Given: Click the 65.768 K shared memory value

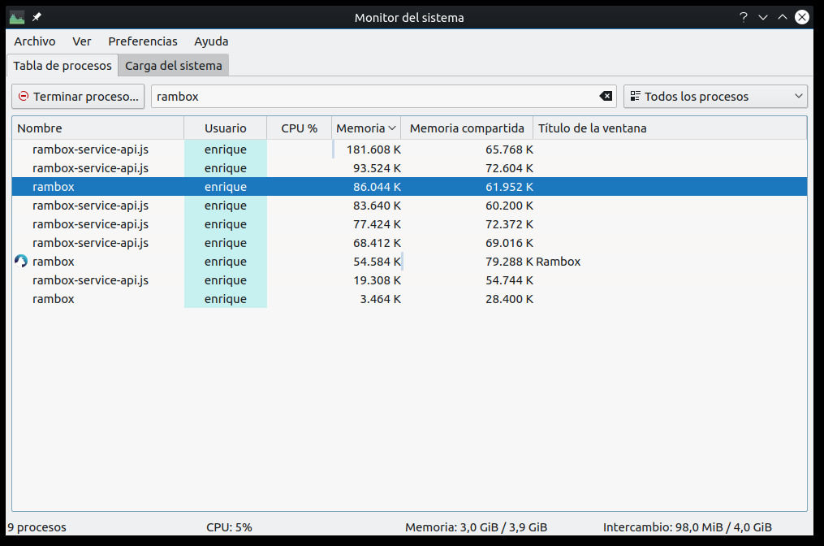Looking at the screenshot, I should [509, 149].
